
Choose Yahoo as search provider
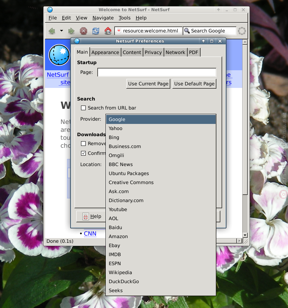coord(161,129)
